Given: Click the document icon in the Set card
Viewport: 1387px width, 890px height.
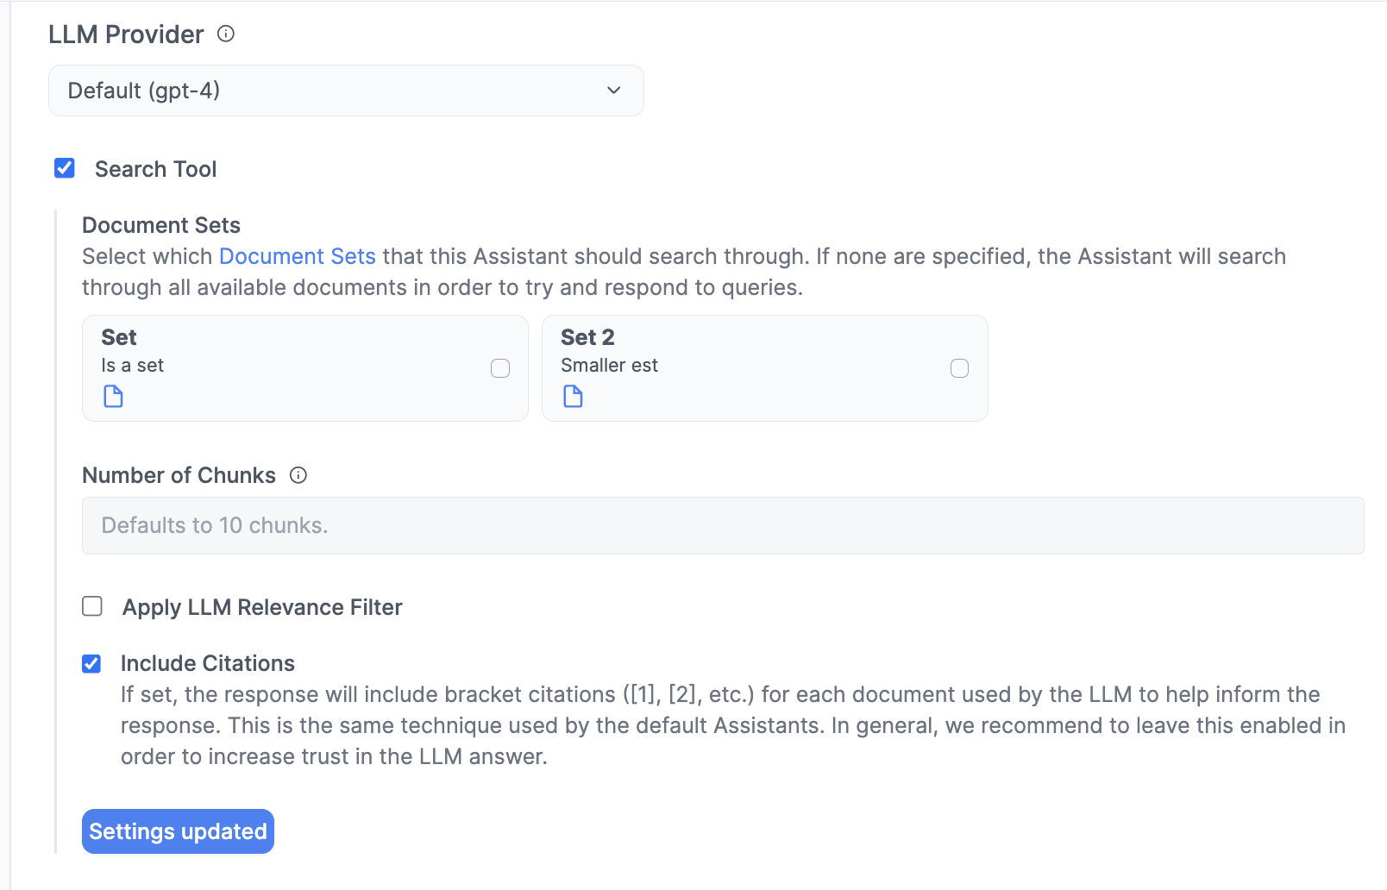Looking at the screenshot, I should [112, 397].
